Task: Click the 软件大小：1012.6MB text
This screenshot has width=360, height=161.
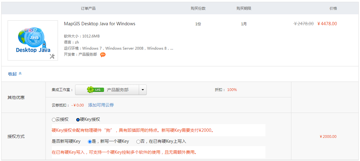Action: [82, 36]
